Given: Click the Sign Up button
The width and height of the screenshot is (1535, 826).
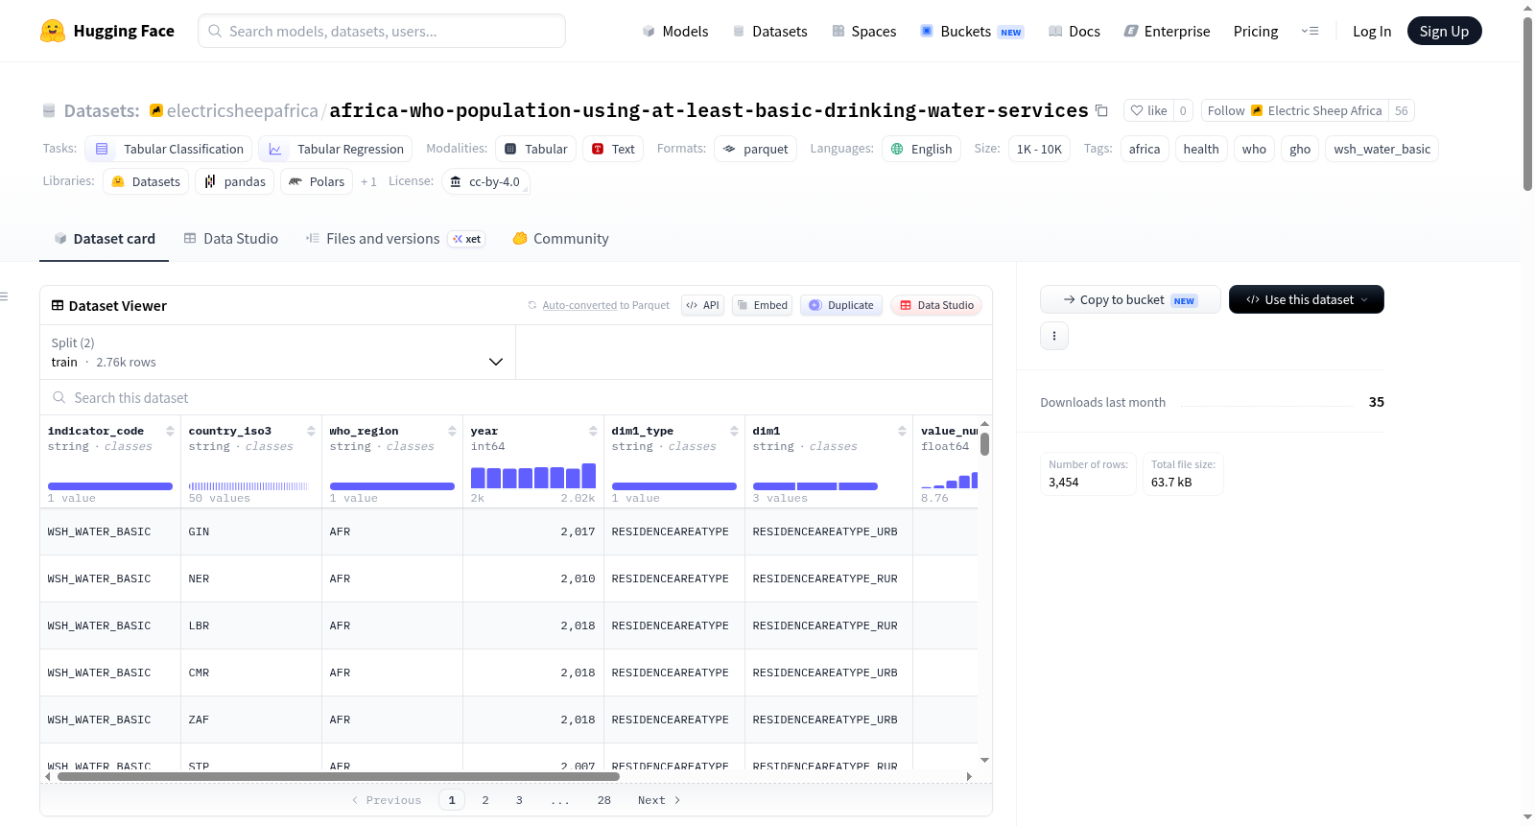Looking at the screenshot, I should pos(1444,31).
